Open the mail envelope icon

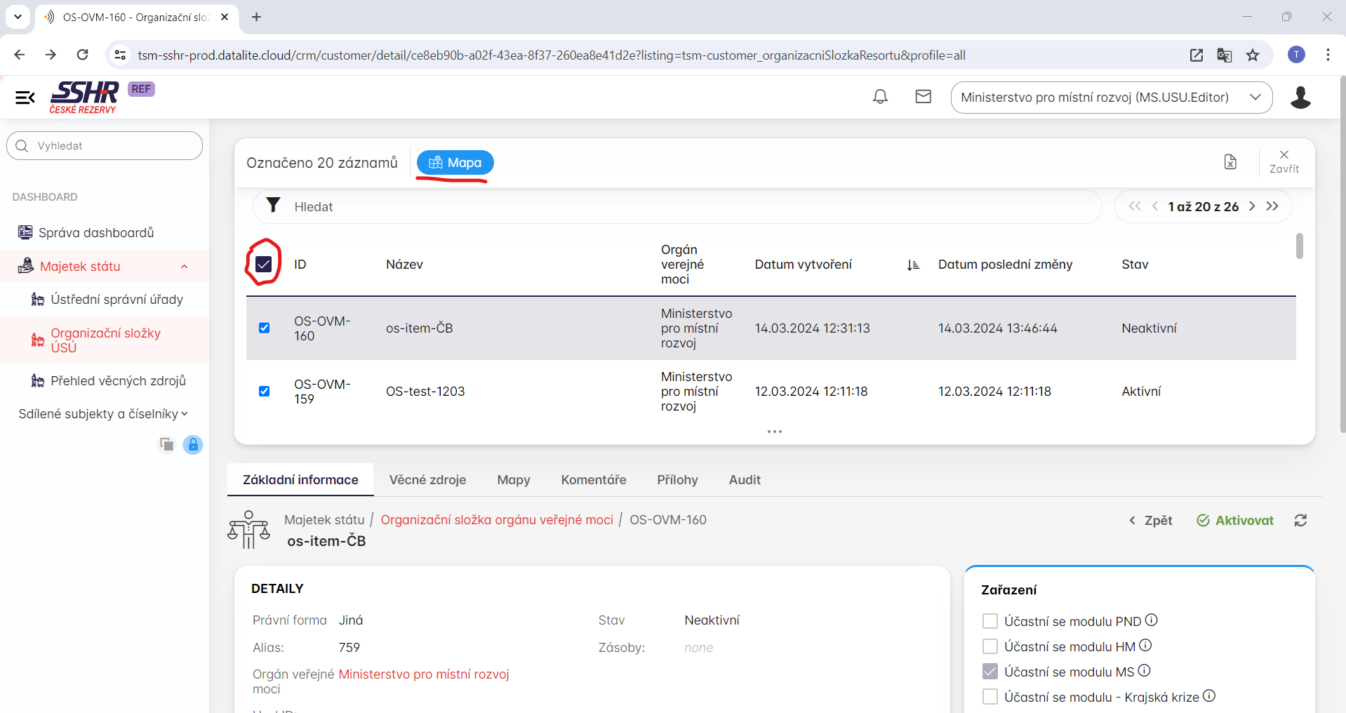[x=923, y=97]
